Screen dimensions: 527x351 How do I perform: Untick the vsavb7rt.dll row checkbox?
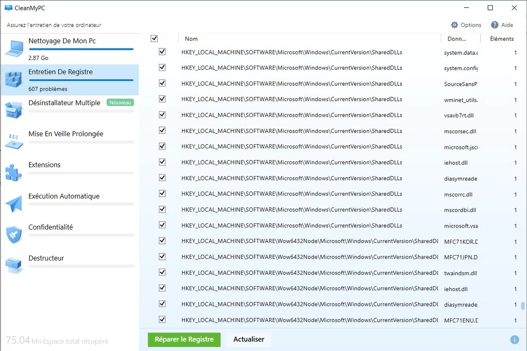point(162,115)
